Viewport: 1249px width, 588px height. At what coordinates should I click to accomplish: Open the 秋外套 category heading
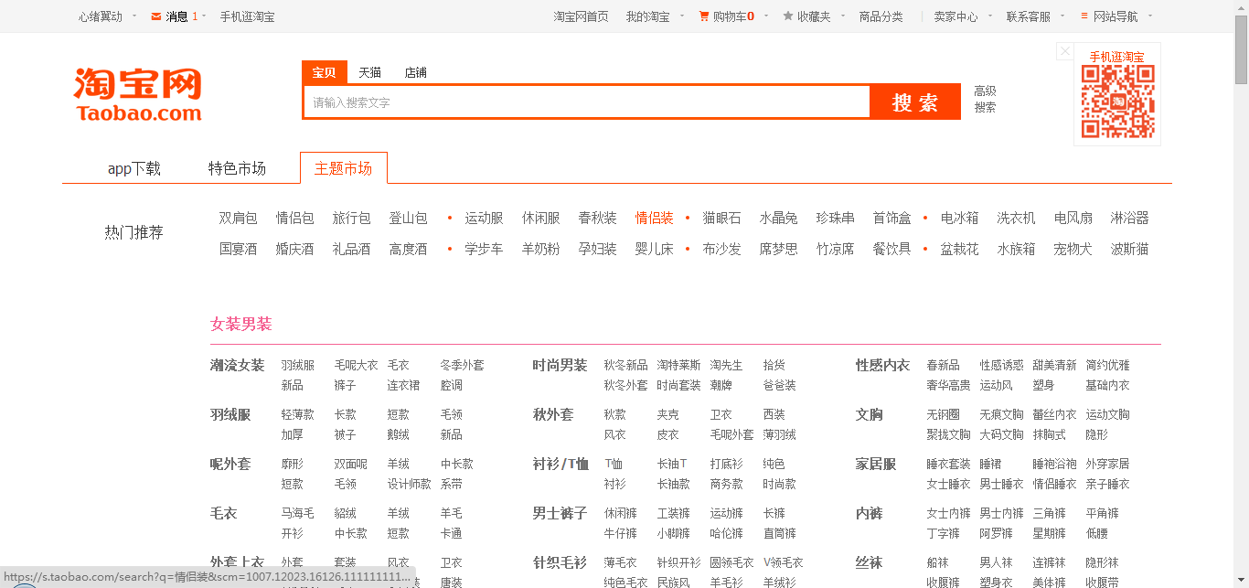tap(553, 415)
